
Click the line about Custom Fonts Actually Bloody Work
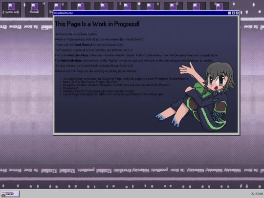coord(93,66)
